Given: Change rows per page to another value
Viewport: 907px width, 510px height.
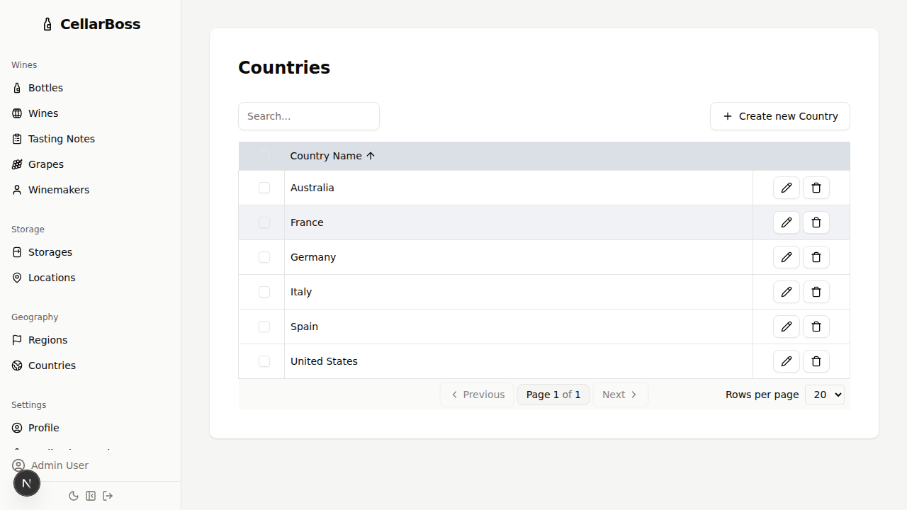Looking at the screenshot, I should [824, 395].
